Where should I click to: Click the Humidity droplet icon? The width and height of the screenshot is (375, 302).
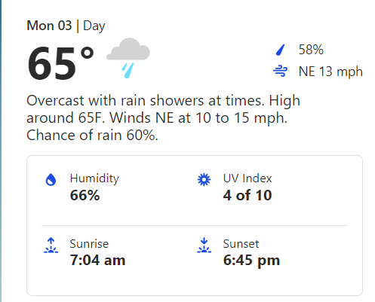[51, 179]
